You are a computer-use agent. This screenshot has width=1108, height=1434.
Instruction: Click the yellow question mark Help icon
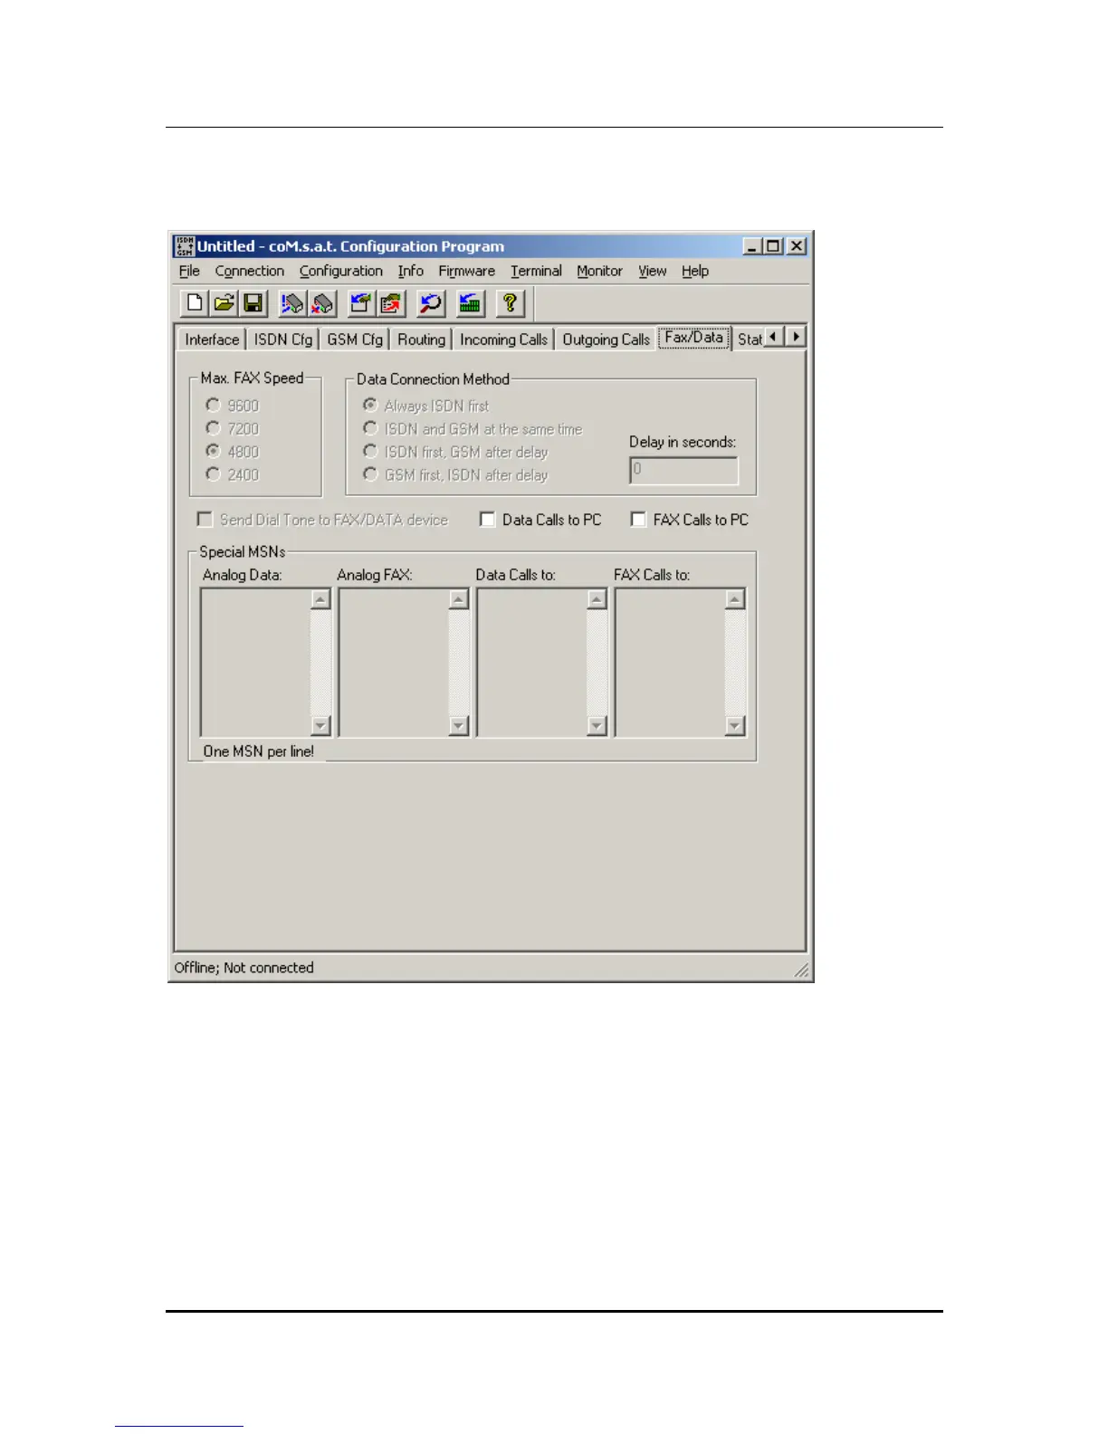pos(510,303)
